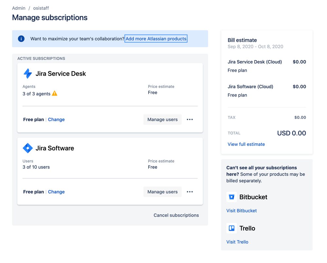Open osistaff breadcrumb

click(x=41, y=8)
